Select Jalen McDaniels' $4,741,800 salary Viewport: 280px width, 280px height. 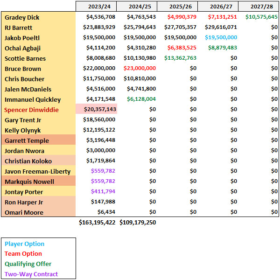(141, 89)
